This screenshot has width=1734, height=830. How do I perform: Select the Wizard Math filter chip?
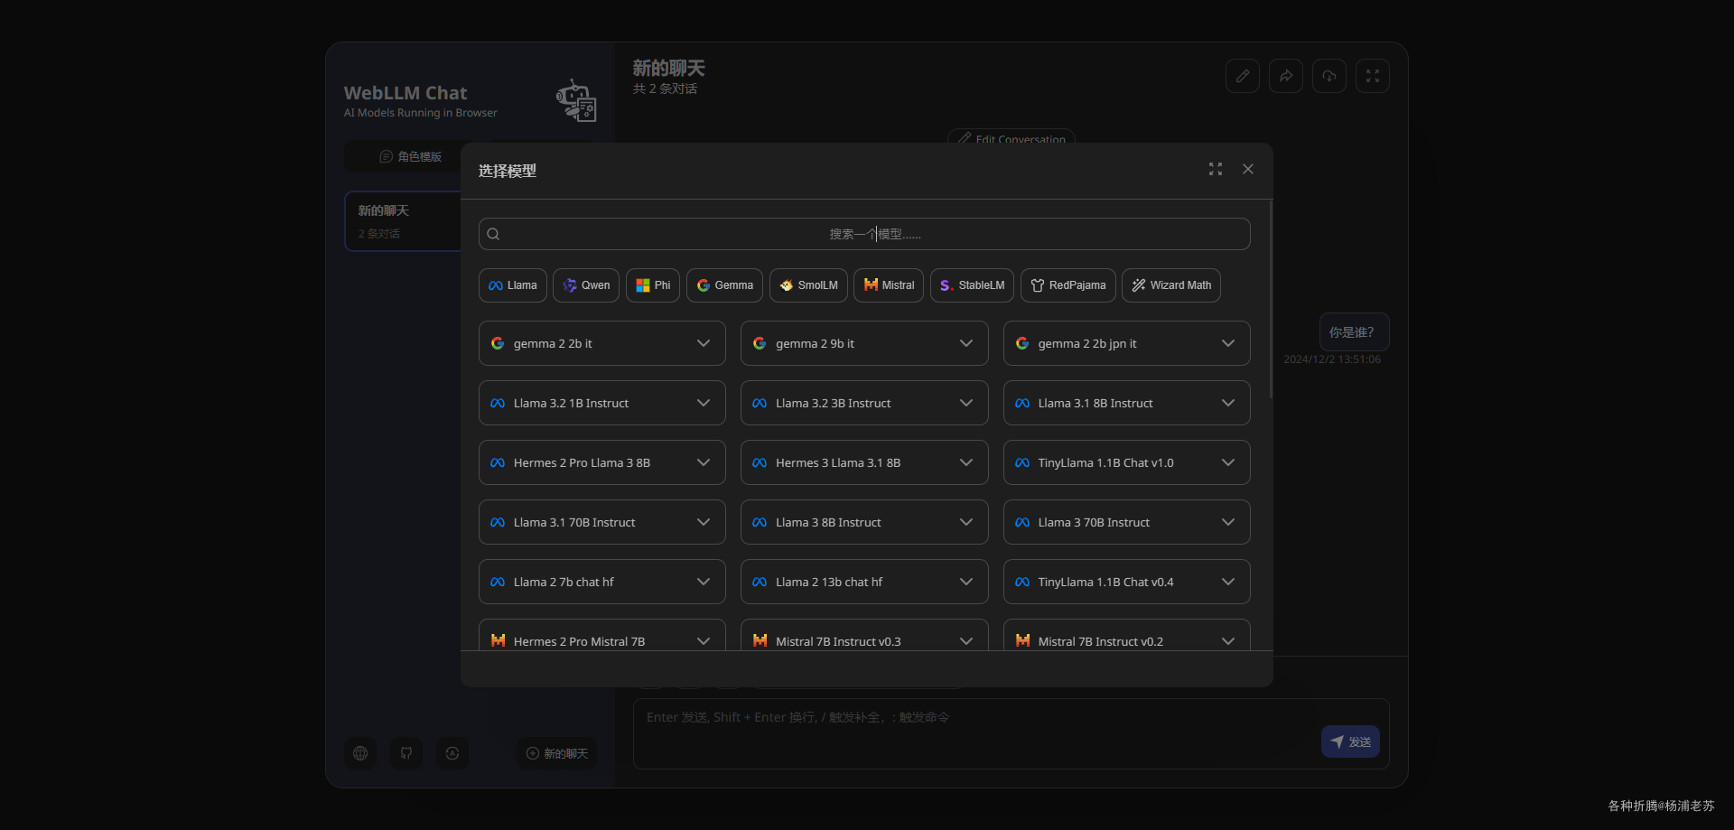pos(1171,285)
